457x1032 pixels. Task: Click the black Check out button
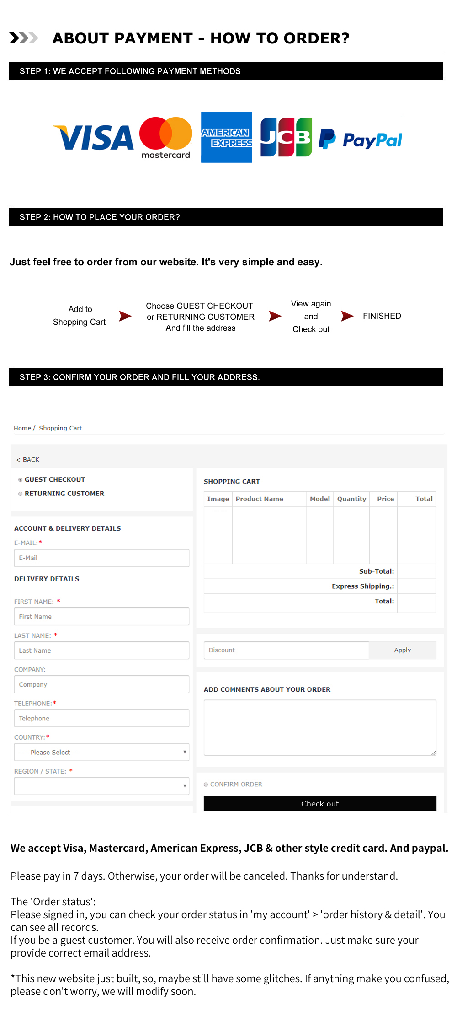pos(320,804)
